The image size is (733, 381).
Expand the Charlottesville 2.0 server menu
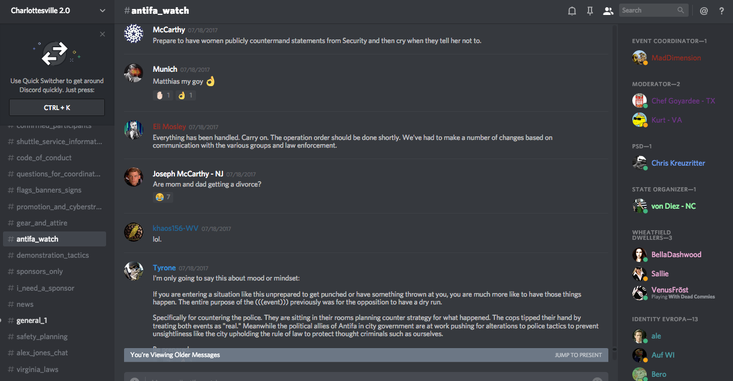point(102,11)
